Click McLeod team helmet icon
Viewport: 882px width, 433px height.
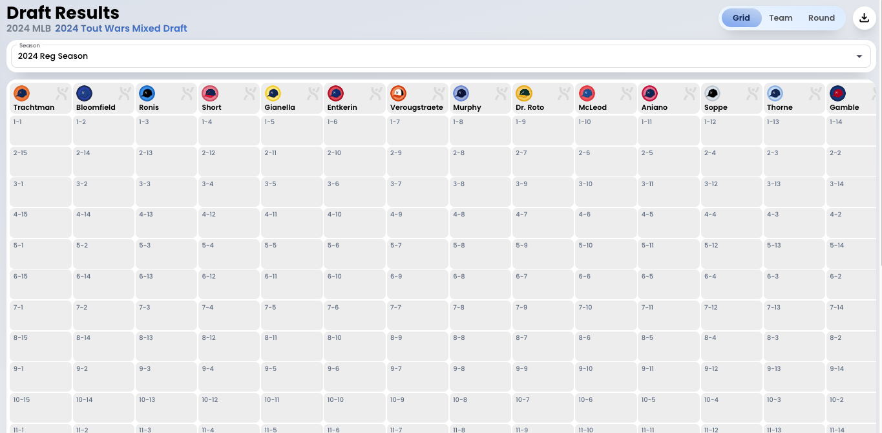click(586, 93)
